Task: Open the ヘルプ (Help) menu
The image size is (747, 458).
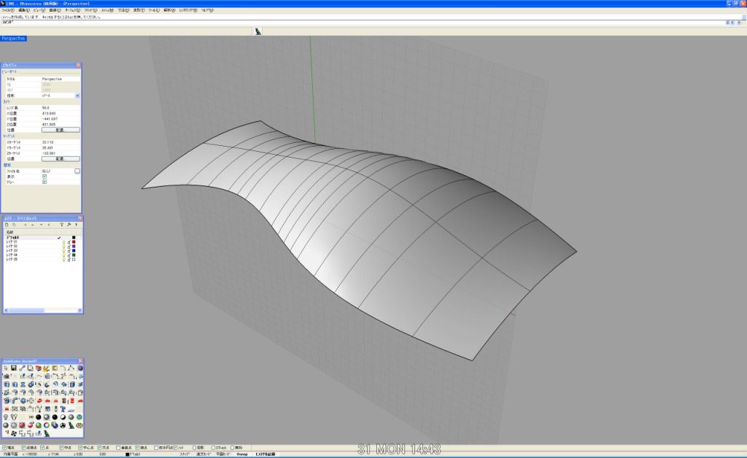Action: click(x=207, y=10)
